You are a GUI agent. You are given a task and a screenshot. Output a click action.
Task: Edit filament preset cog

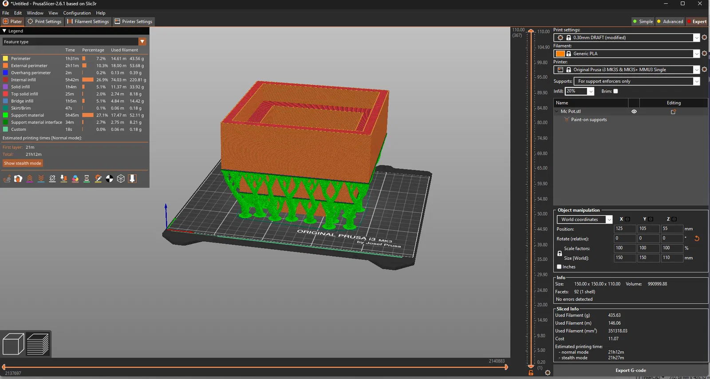click(704, 54)
